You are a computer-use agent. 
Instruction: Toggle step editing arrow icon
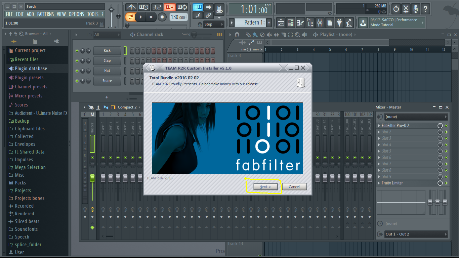pos(208,7)
